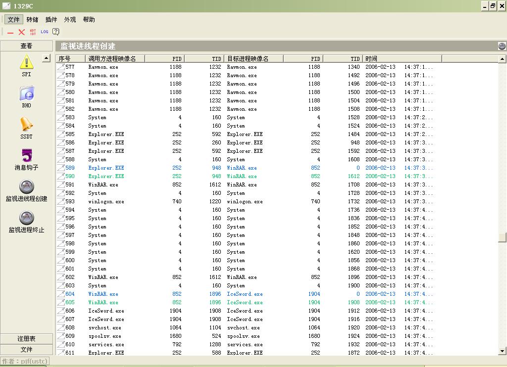
Task: Open the LOG toolbar button
Action: coord(45,32)
